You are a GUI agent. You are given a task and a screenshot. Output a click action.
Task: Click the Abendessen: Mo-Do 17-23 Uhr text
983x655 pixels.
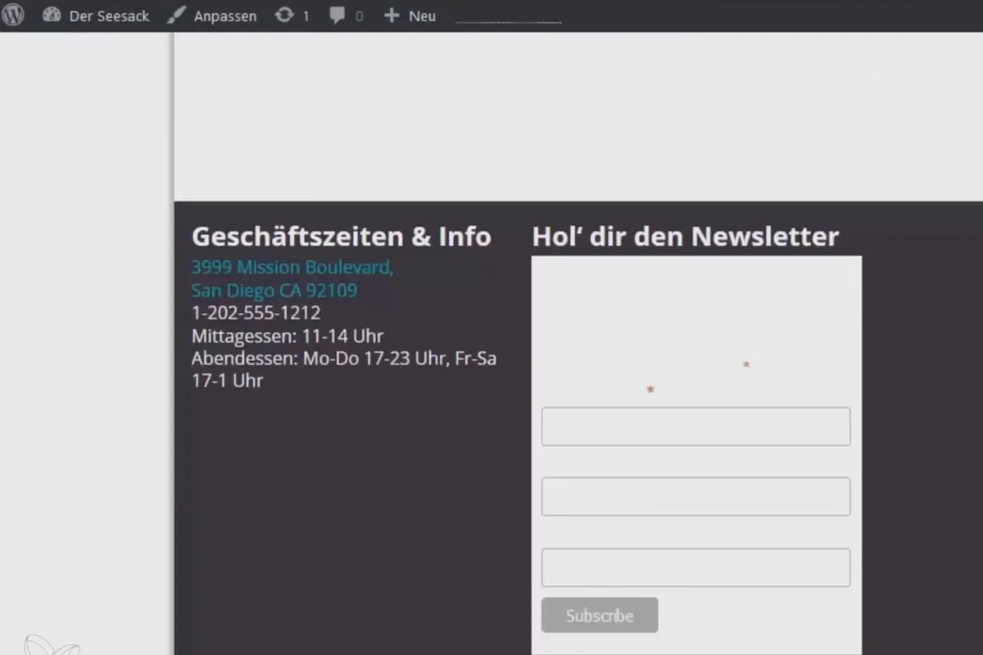pyautogui.click(x=319, y=359)
